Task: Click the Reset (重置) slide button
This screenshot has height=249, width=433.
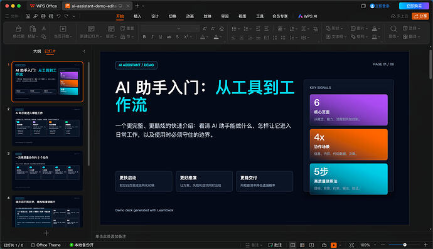Action: tap(127, 28)
